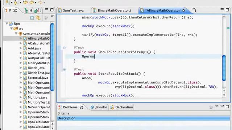The width and height of the screenshot is (232, 130).
Task: Open the BinaryMathOperator.j editor tab
Action: pos(114,10)
